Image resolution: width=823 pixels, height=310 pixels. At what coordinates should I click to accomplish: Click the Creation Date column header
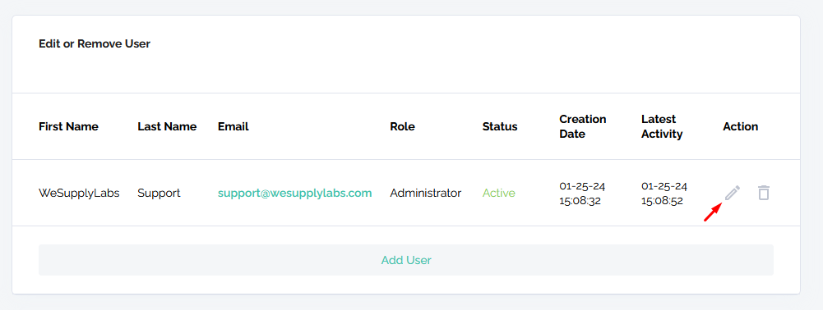coord(583,127)
